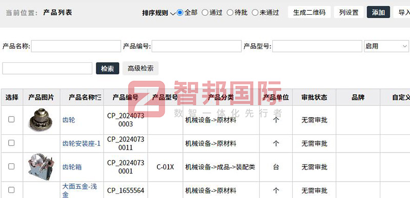
Task: Click product code CP_20240730011
Action: [x=126, y=143]
